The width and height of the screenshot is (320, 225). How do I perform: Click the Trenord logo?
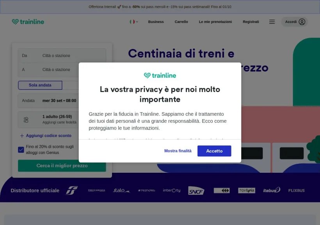146,190
